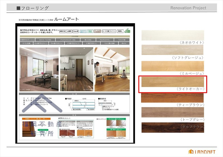Select the ソフトグレージュ flooring swatch
Screen dimensions: 223x157
(172, 50)
